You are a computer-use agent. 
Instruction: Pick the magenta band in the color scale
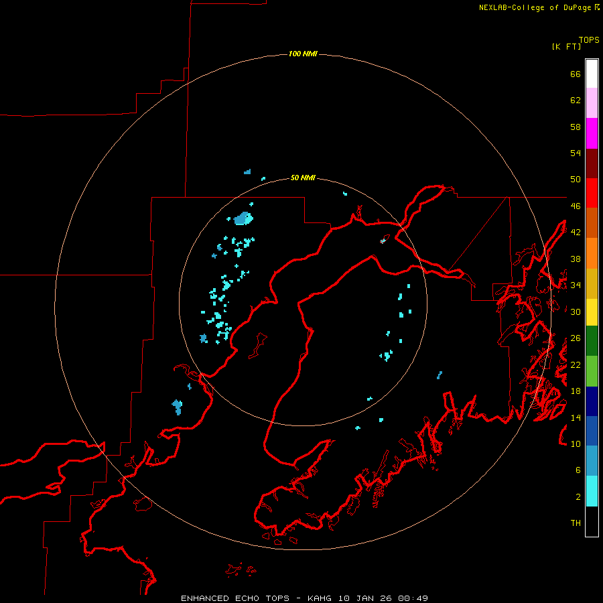coord(592,133)
